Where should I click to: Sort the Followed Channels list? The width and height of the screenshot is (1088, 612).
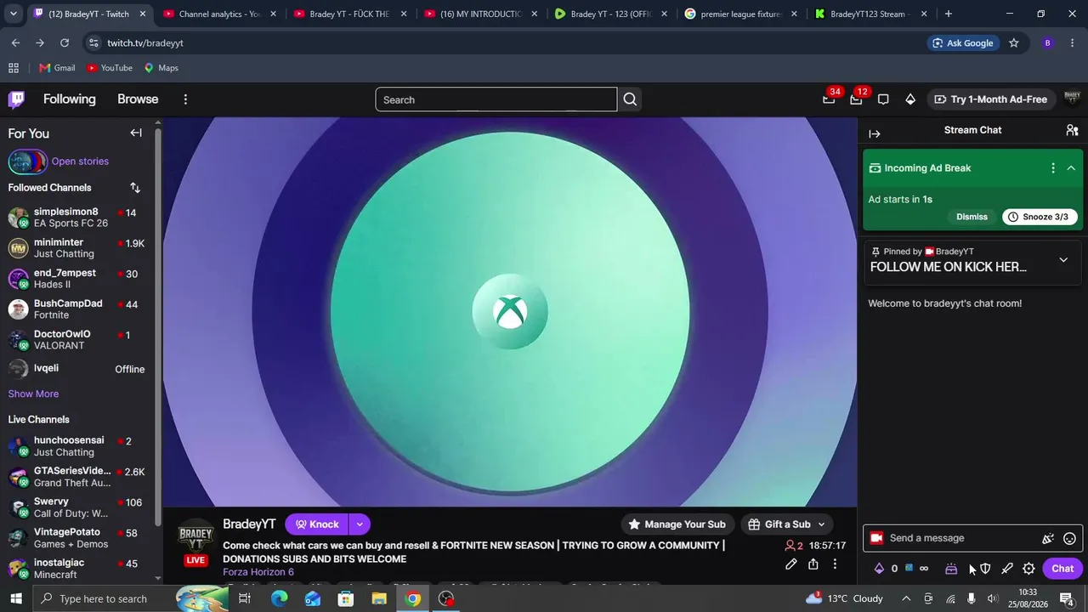click(135, 188)
